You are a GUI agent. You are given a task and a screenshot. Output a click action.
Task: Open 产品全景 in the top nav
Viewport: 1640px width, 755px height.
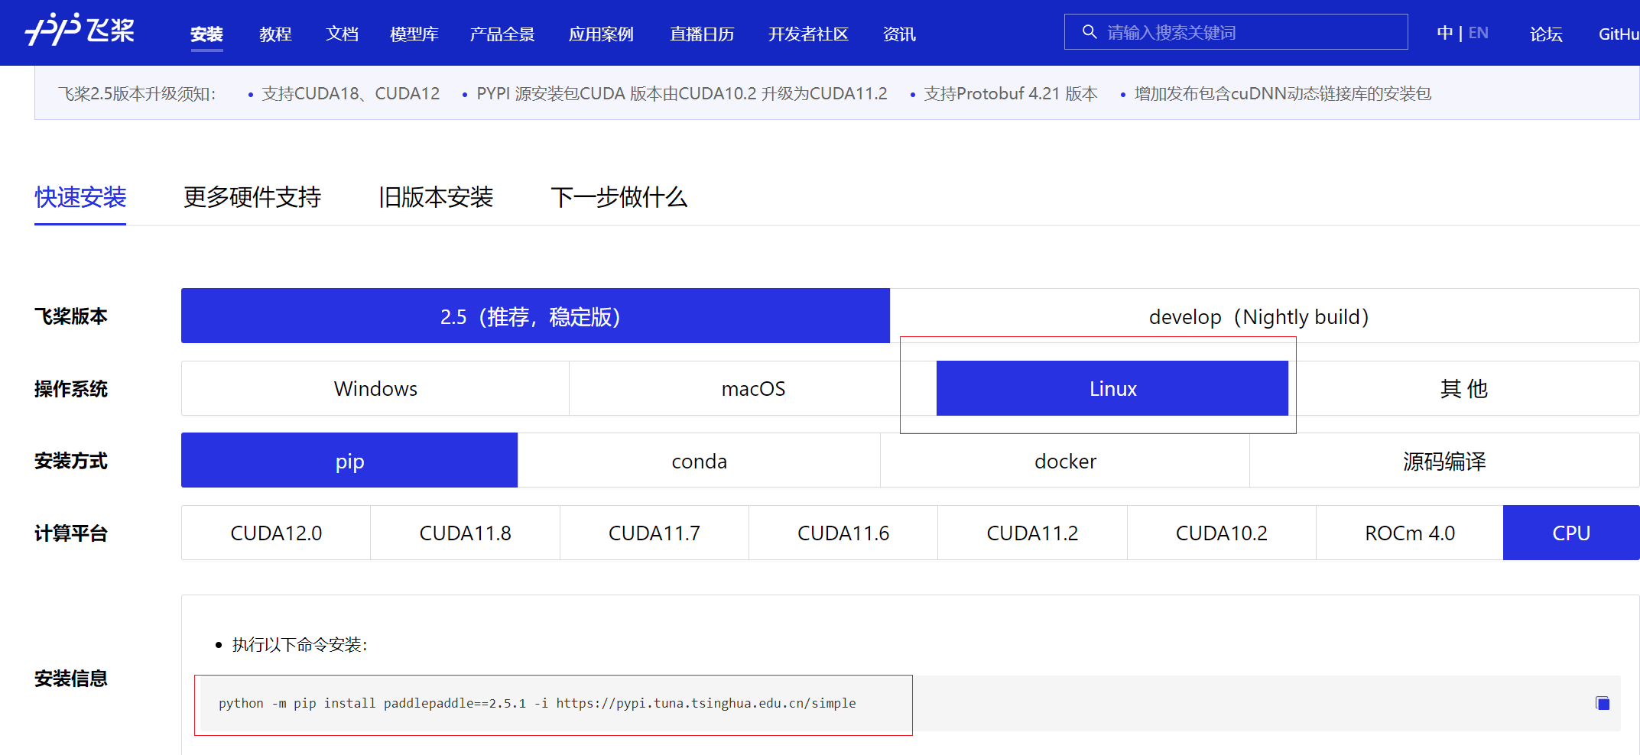(502, 34)
